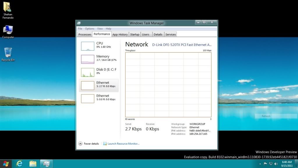The image size is (298, 168).
Task: Click the Launch Resource Monitor link
Action: point(124,143)
